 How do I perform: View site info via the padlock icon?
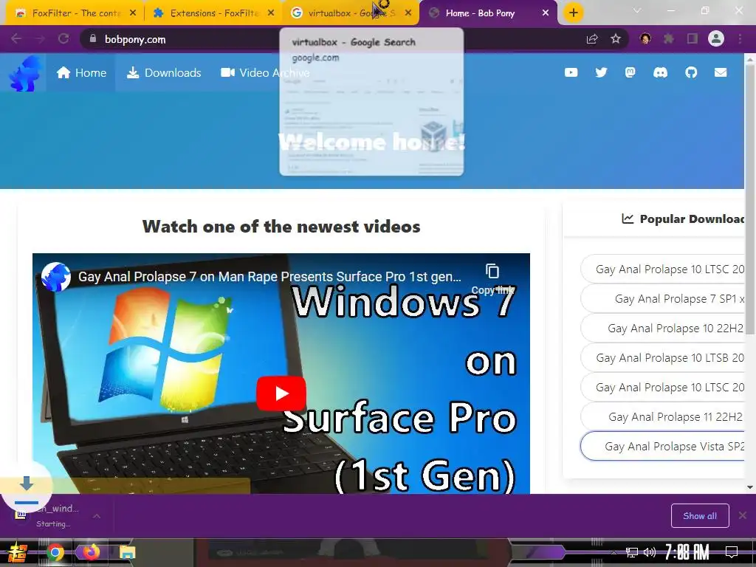[93, 39]
